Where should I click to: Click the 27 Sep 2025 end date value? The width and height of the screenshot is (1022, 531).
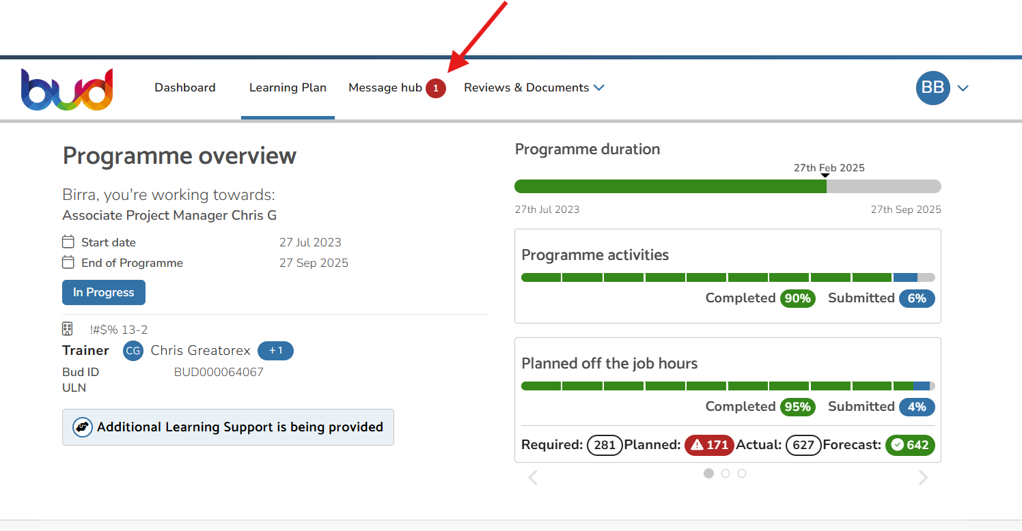[x=314, y=263]
